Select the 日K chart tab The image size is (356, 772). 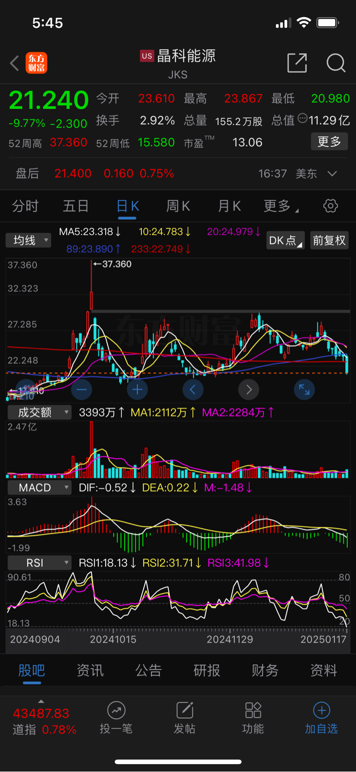point(127,206)
